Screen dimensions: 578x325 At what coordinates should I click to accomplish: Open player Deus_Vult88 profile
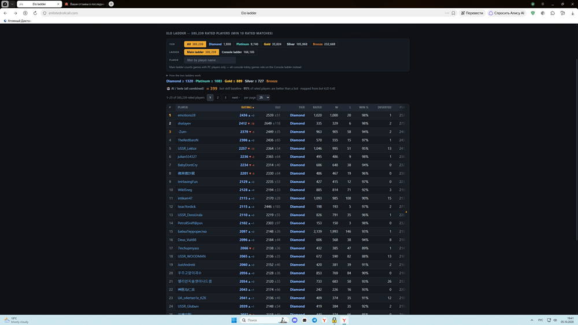[x=187, y=240]
